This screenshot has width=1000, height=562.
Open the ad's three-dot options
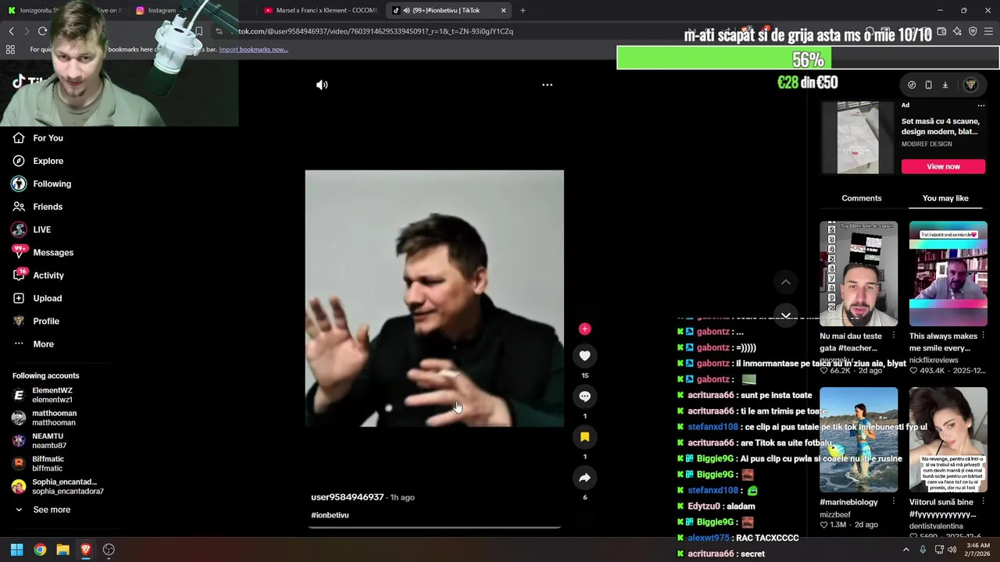(981, 105)
